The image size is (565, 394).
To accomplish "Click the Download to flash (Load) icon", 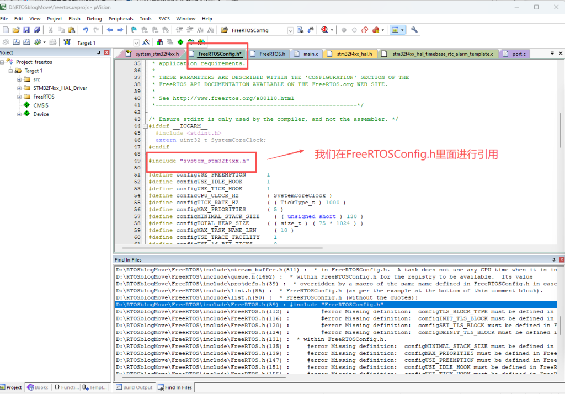I will click(x=67, y=42).
